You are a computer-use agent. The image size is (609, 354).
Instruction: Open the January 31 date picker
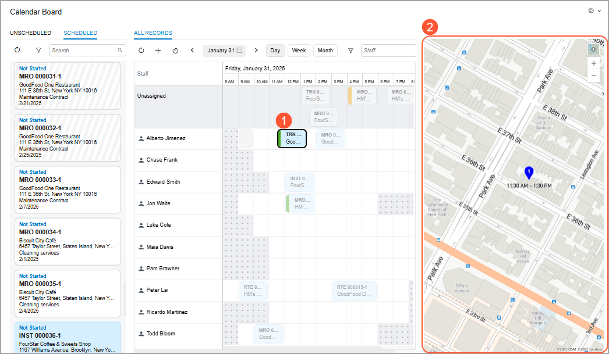225,51
